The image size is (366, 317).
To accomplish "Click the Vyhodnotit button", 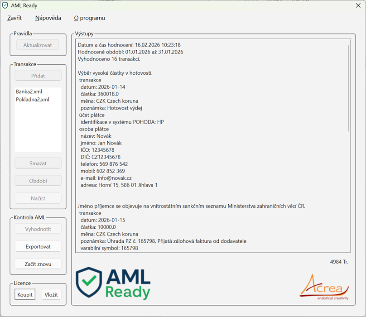I will click(x=38, y=229).
